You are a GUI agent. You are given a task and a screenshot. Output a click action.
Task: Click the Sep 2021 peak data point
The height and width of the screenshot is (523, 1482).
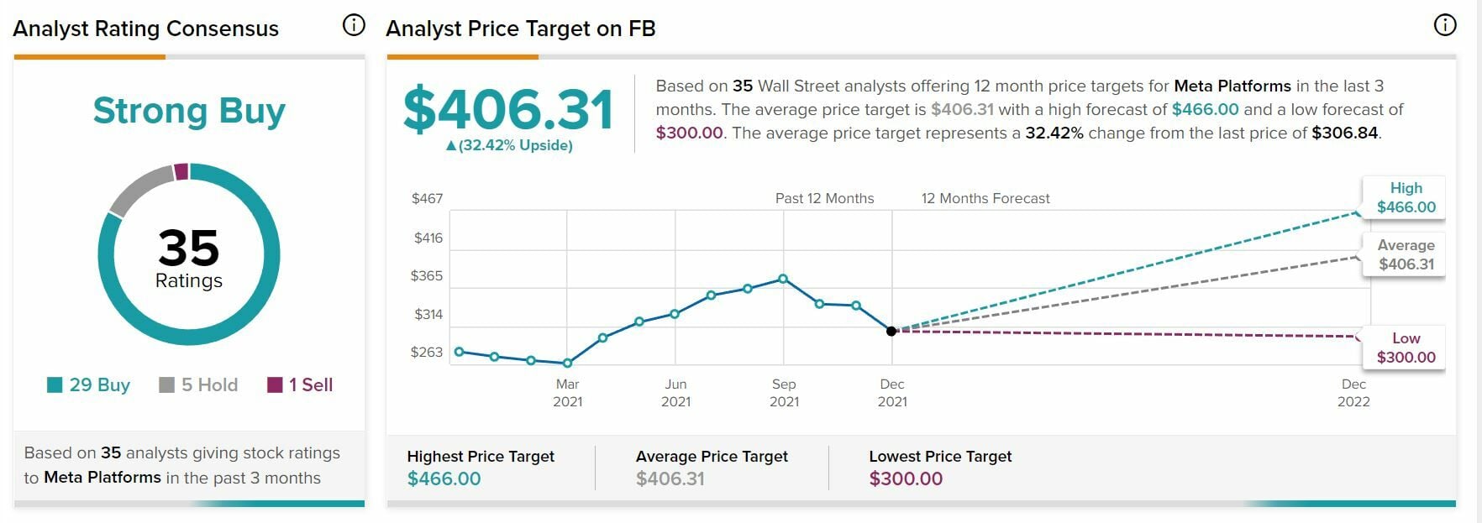(x=783, y=279)
